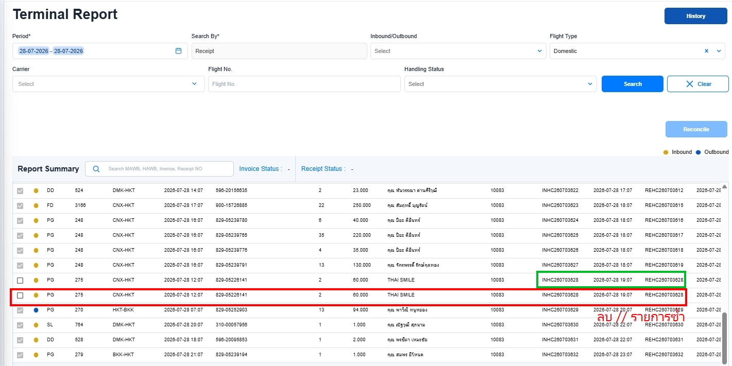Viewport: 732px width, 366px height.
Task: Click the blue Outbound dot on flight 270 row
Action: point(36,310)
